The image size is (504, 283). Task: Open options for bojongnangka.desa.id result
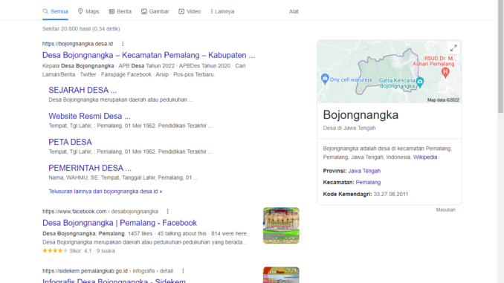pyautogui.click(x=123, y=44)
